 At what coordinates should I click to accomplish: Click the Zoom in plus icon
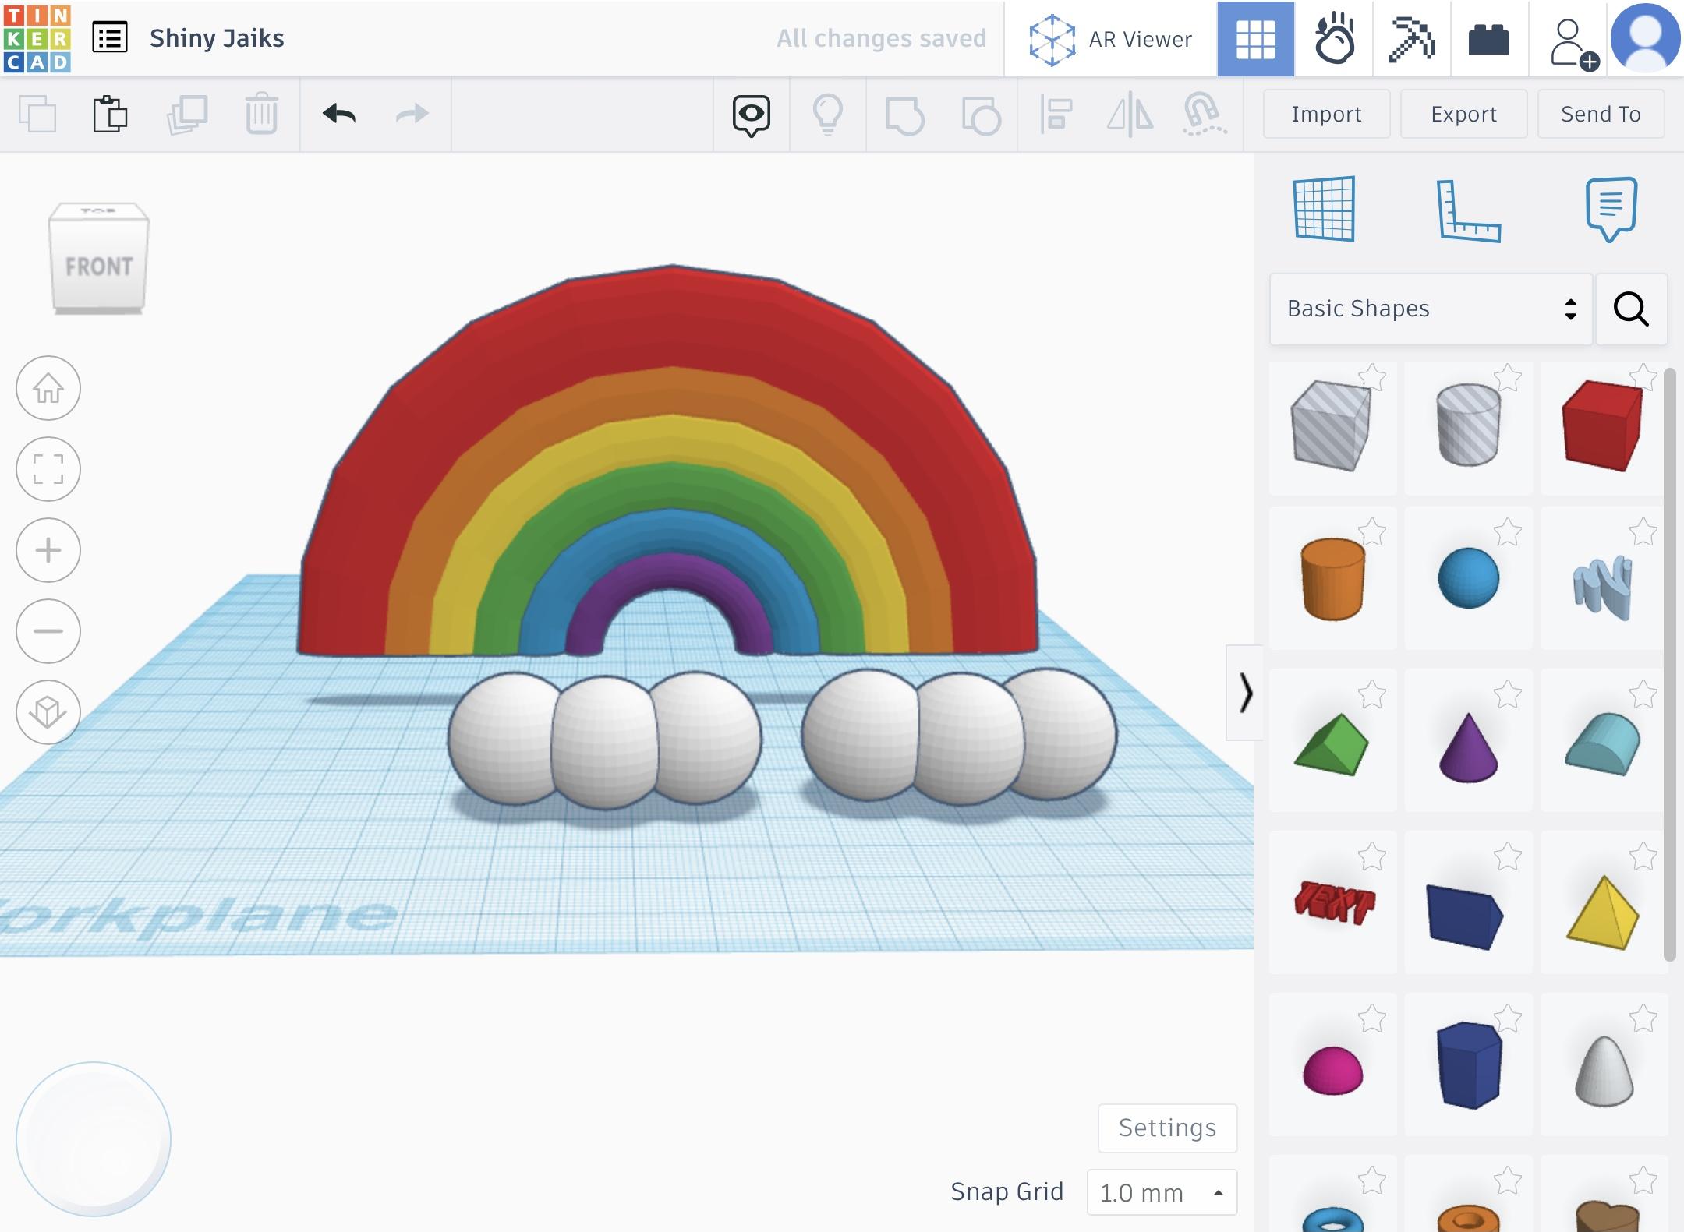pyautogui.click(x=48, y=550)
